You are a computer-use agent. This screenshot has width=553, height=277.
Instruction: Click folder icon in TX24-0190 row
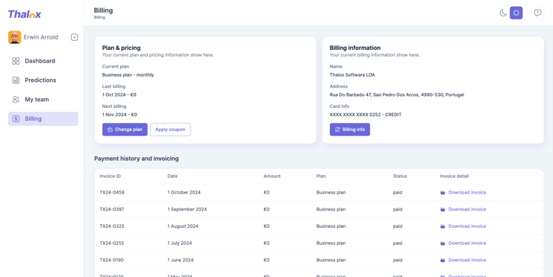point(443,260)
